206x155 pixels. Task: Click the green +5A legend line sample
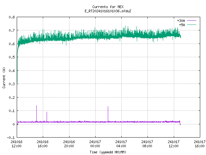[192, 25]
